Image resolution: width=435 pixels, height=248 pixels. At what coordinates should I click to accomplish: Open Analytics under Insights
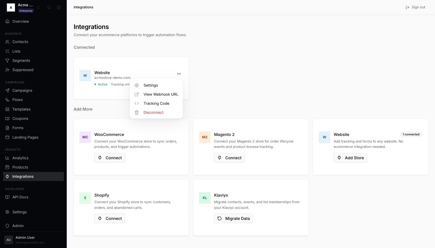(33, 158)
